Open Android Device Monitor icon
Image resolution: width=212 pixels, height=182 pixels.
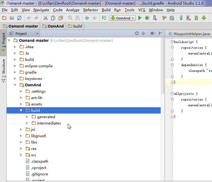(x=204, y=18)
